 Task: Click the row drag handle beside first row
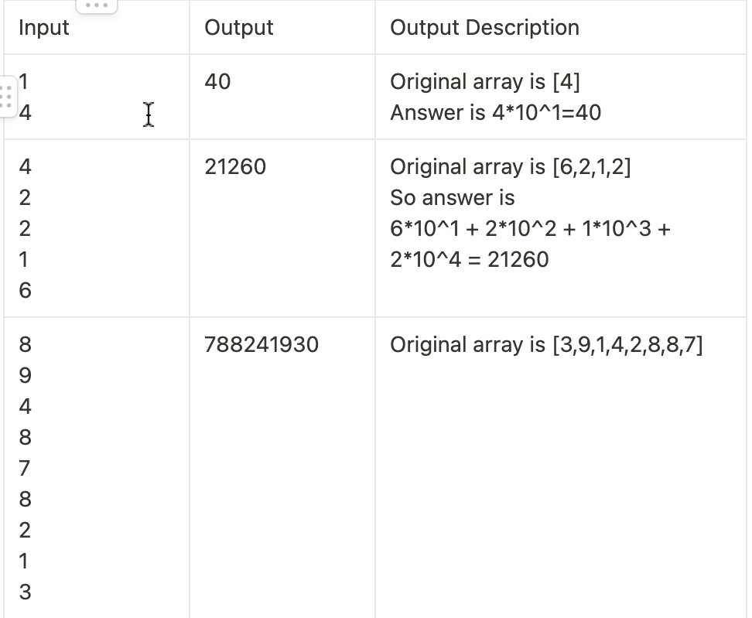[7, 97]
